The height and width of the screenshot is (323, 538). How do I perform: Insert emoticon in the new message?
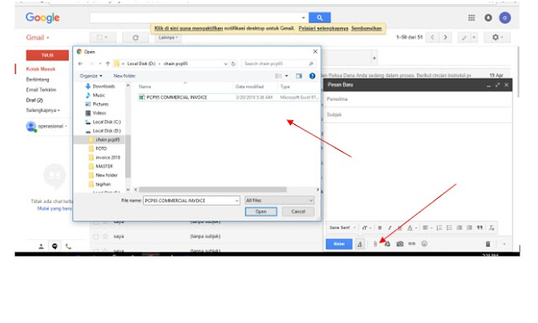(425, 243)
